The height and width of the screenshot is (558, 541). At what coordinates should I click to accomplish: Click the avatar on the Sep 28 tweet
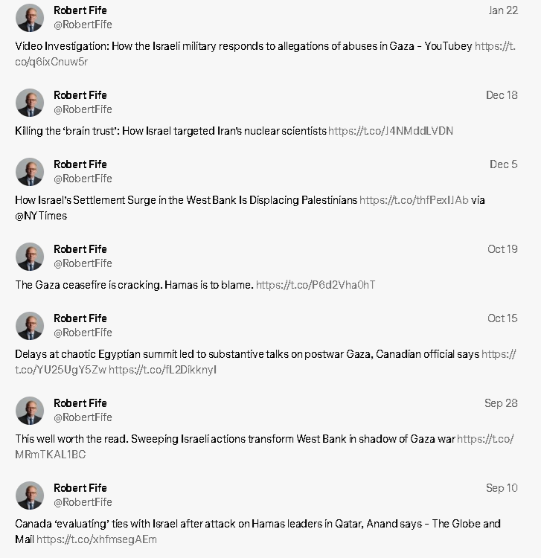tap(30, 410)
